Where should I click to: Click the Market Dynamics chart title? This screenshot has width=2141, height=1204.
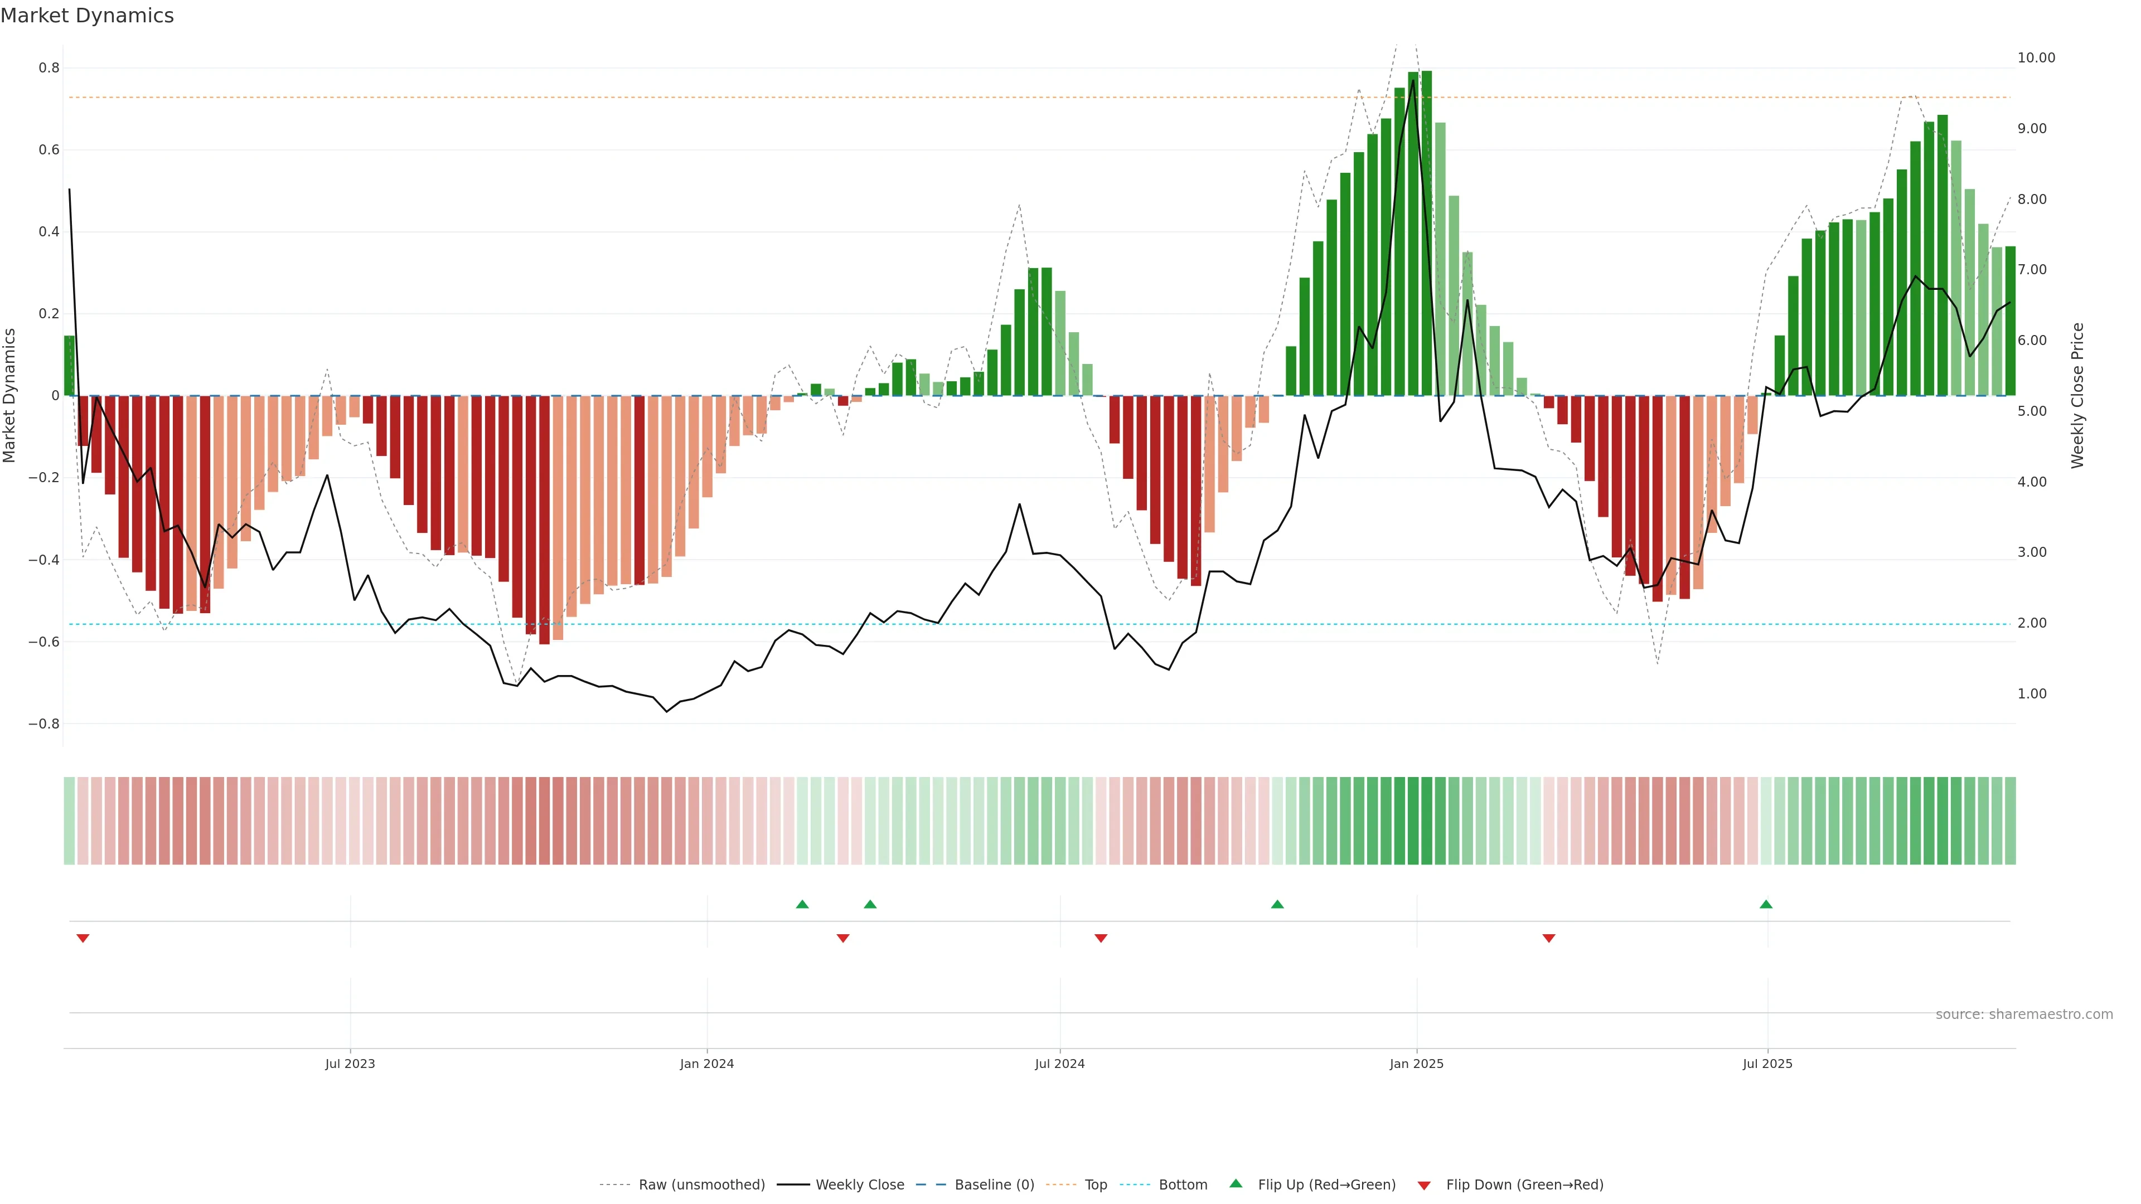[x=88, y=16]
